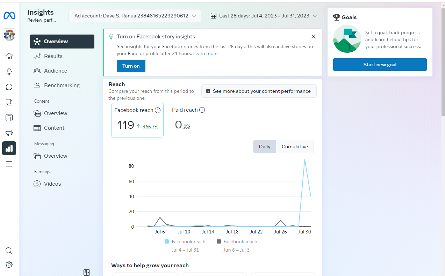Image resolution: width=445 pixels, height=276 pixels.
Task: Dismiss the story insights banner
Action: [314, 37]
